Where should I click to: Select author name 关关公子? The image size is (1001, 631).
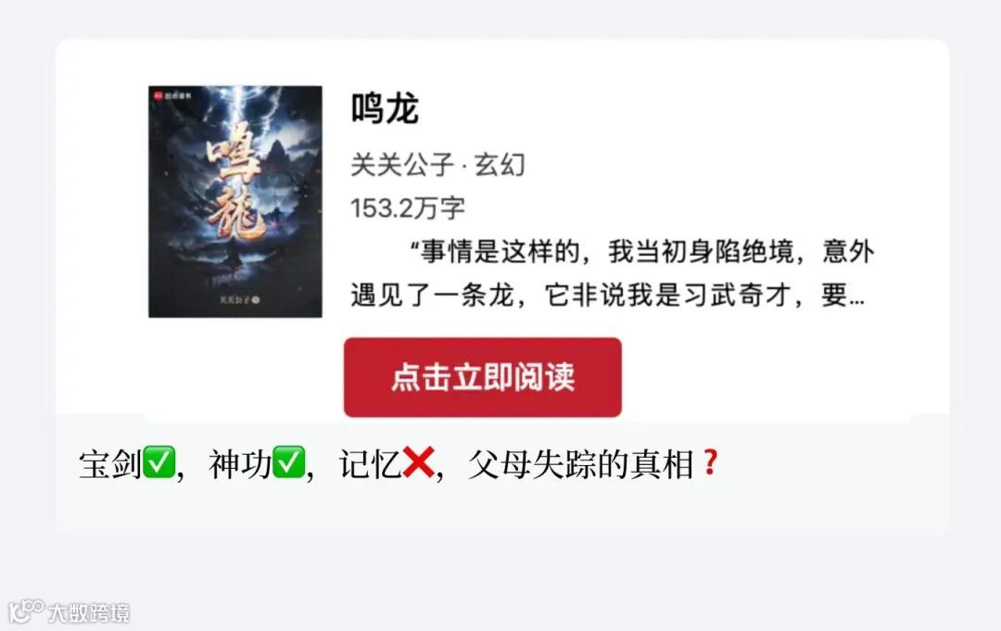[x=401, y=165]
